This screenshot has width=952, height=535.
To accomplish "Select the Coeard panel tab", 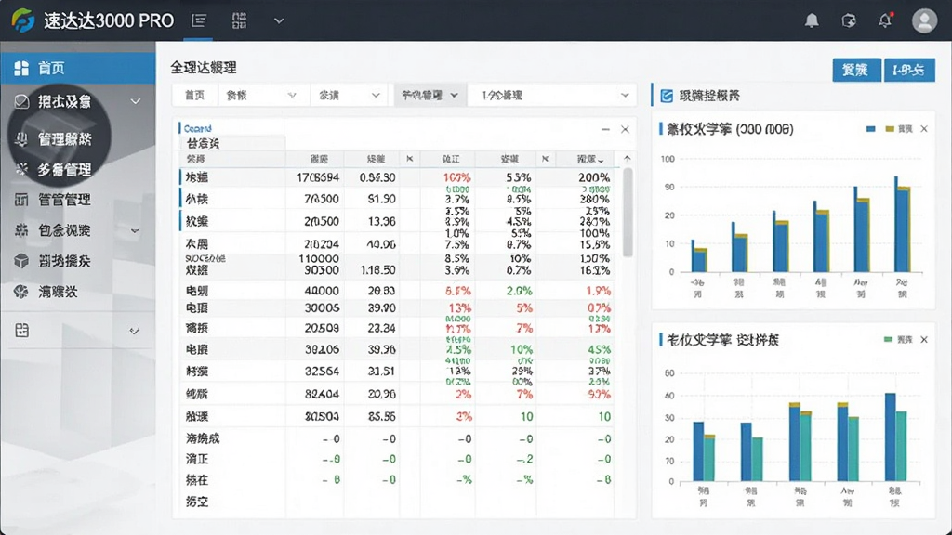I will (198, 128).
